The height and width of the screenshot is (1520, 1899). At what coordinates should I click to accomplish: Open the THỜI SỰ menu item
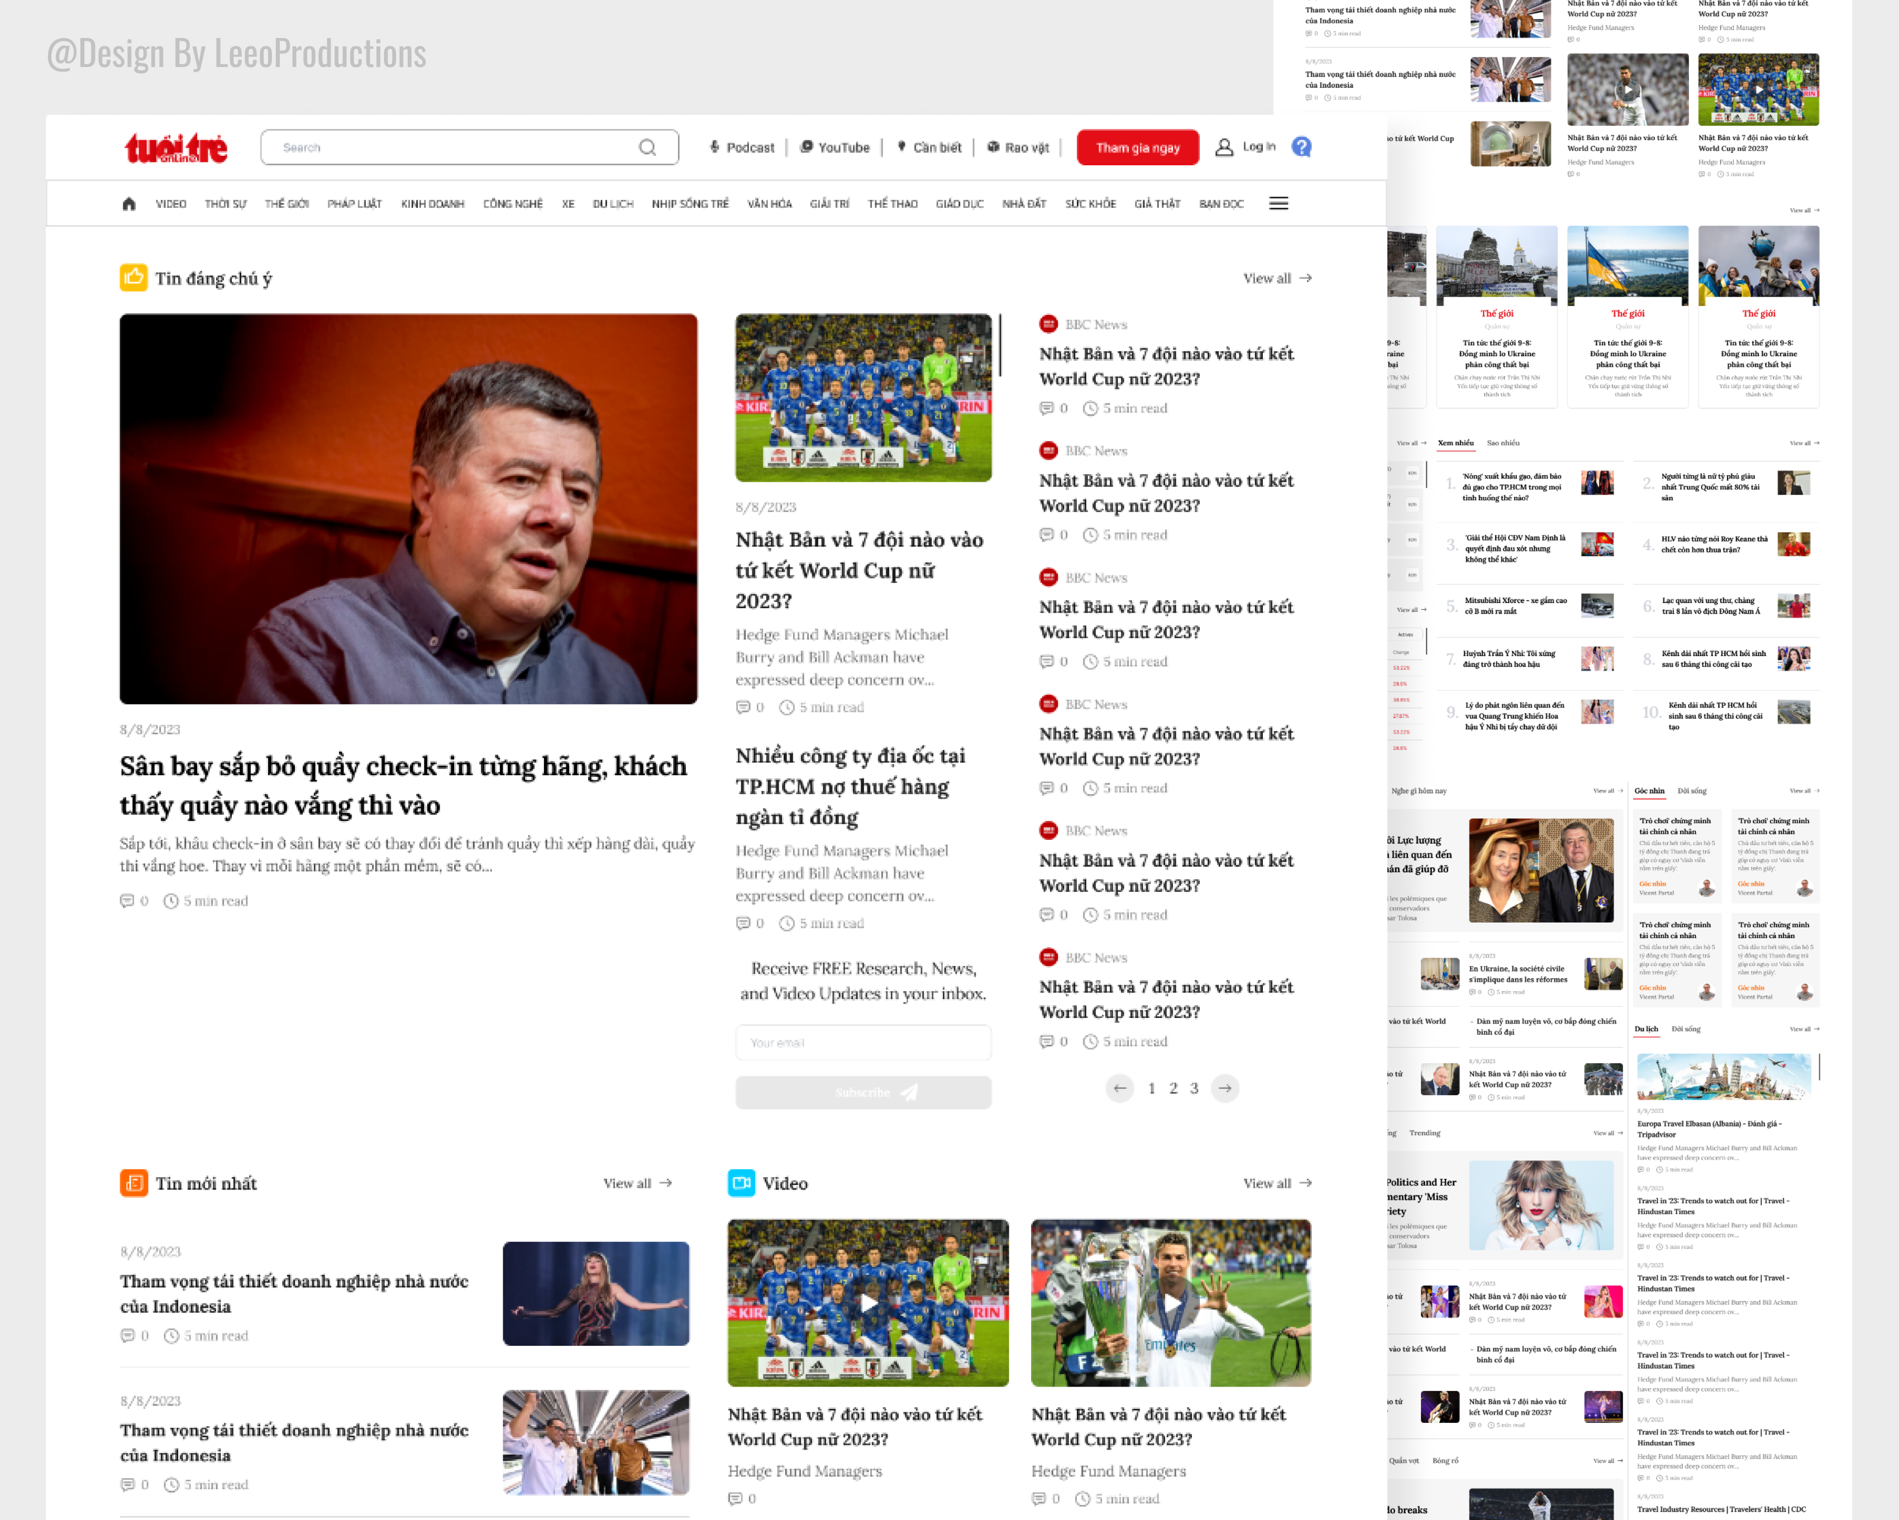(x=226, y=203)
